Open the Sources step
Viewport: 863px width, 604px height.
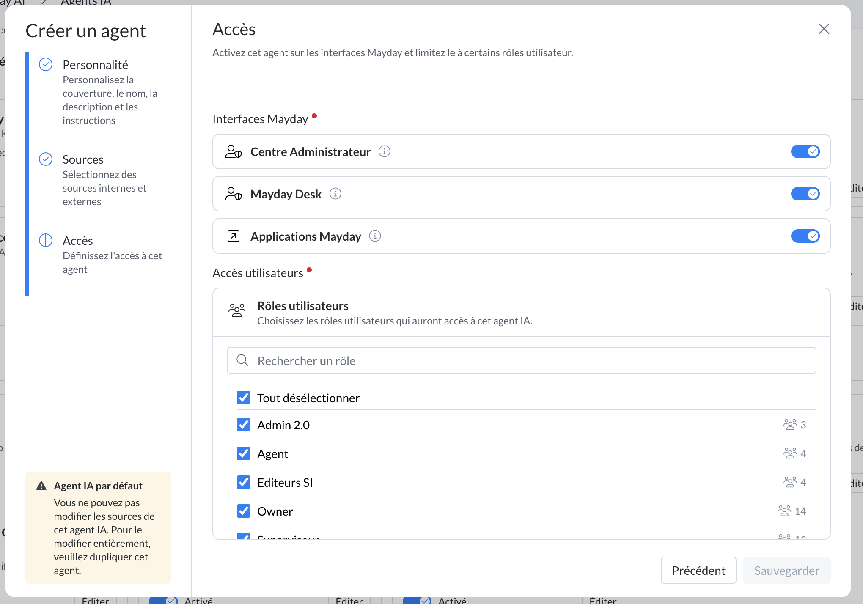(83, 159)
